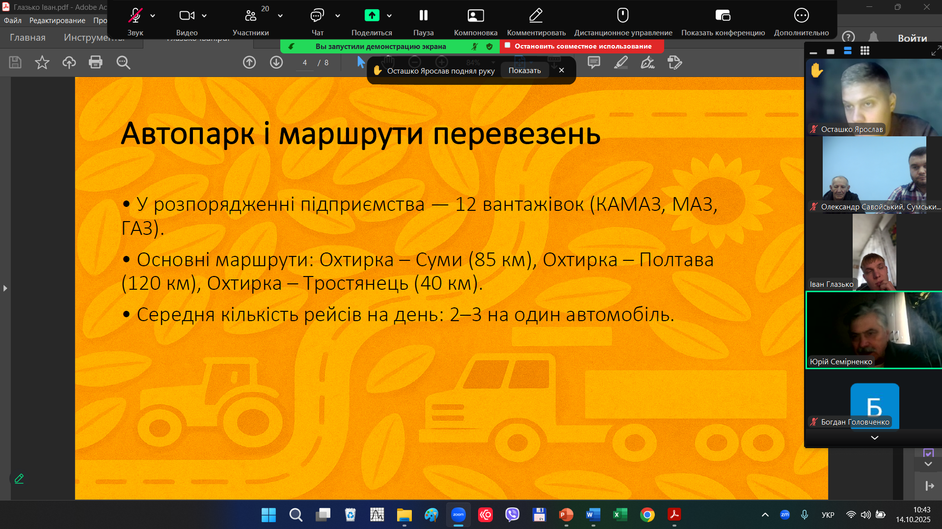Pause screen sharing with Пауза
Image resolution: width=942 pixels, height=529 pixels.
423,22
